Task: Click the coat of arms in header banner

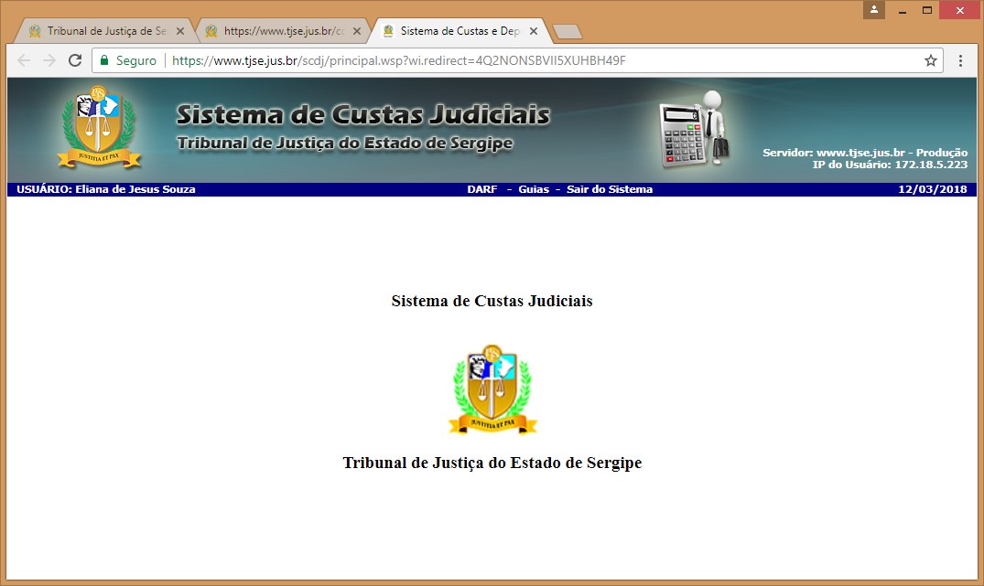Action: (x=99, y=129)
